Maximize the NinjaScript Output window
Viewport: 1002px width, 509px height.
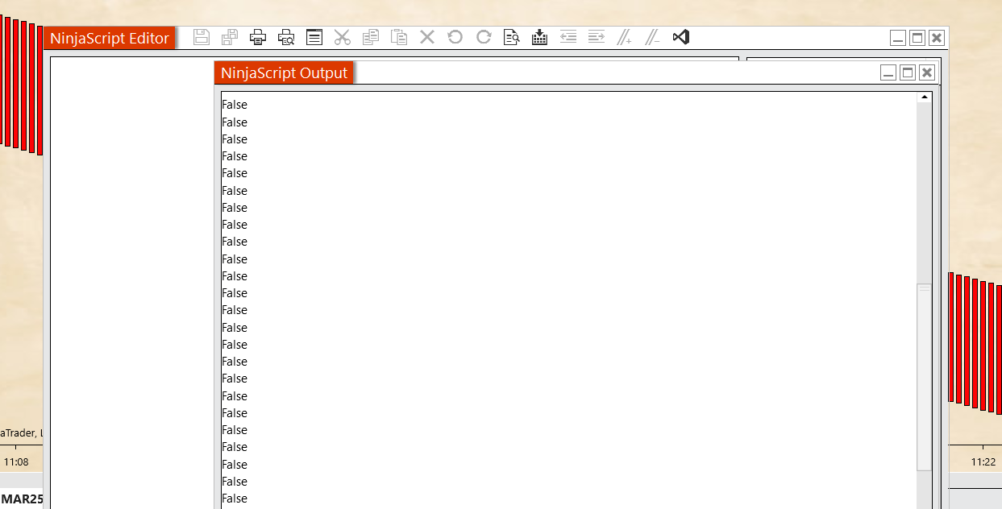(x=908, y=73)
